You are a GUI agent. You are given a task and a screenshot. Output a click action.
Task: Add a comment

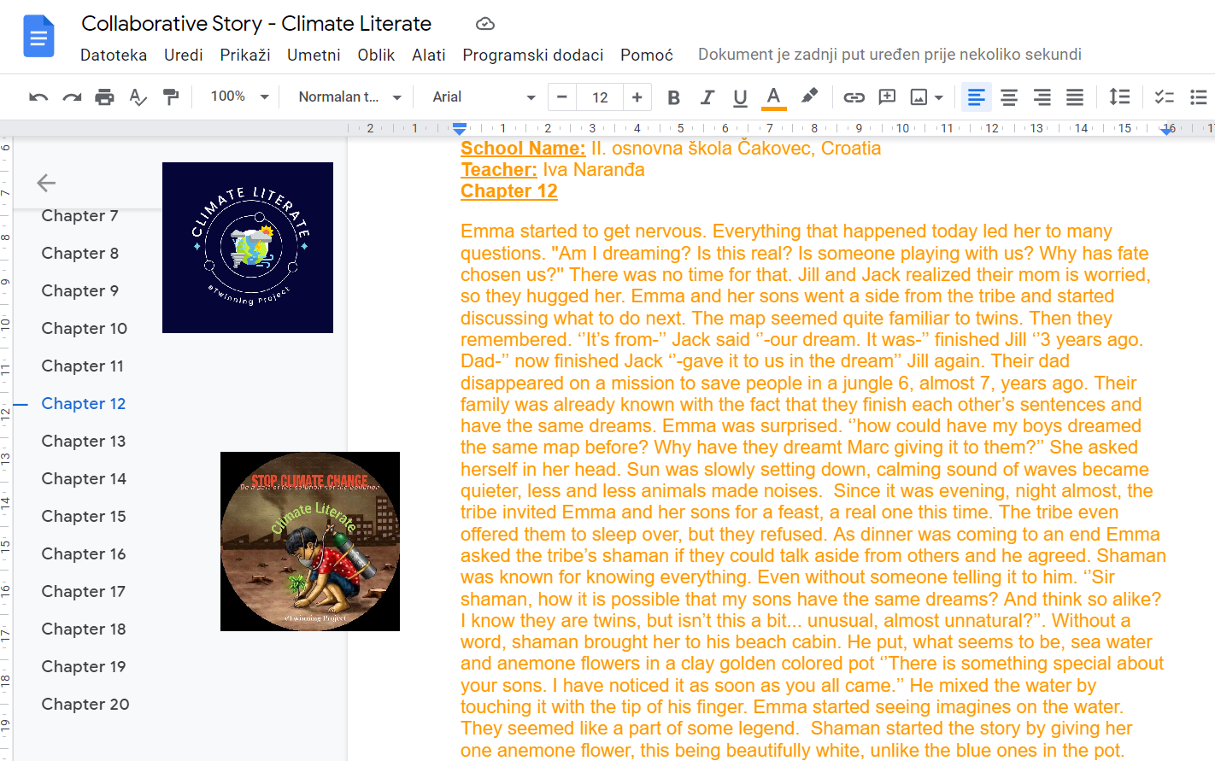point(887,97)
